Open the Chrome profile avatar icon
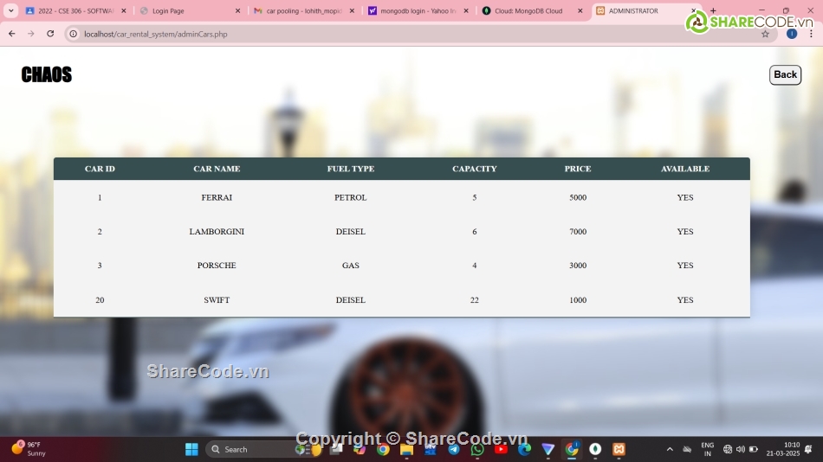 pos(791,34)
